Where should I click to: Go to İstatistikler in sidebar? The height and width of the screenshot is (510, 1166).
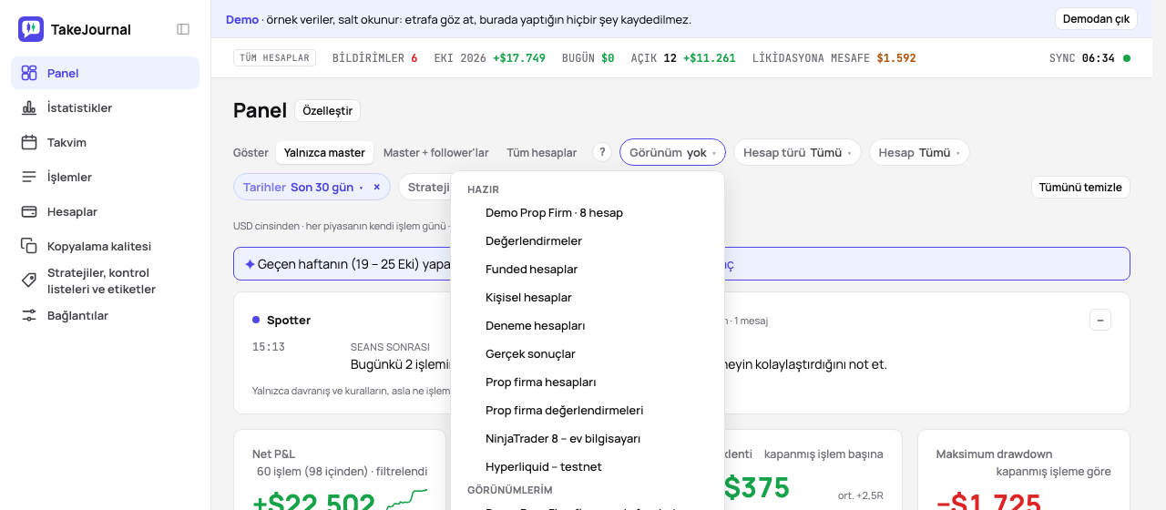pos(105,107)
